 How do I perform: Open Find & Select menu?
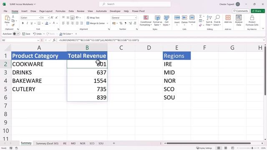pos(217,20)
